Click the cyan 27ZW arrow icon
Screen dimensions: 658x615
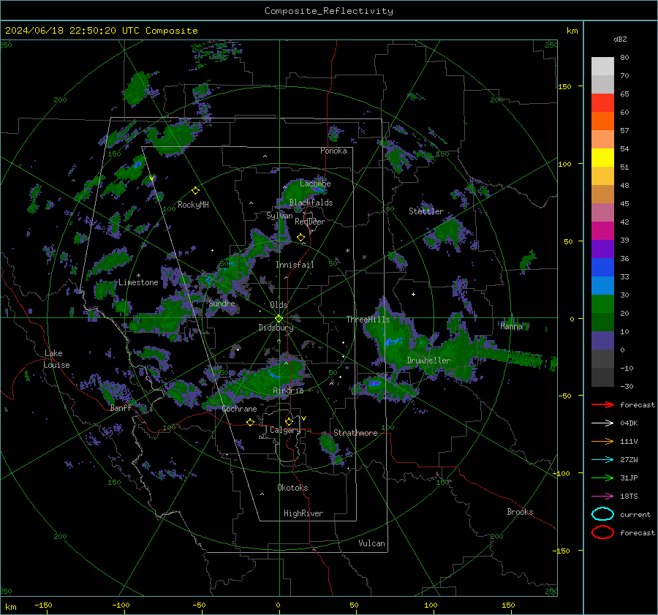point(602,460)
